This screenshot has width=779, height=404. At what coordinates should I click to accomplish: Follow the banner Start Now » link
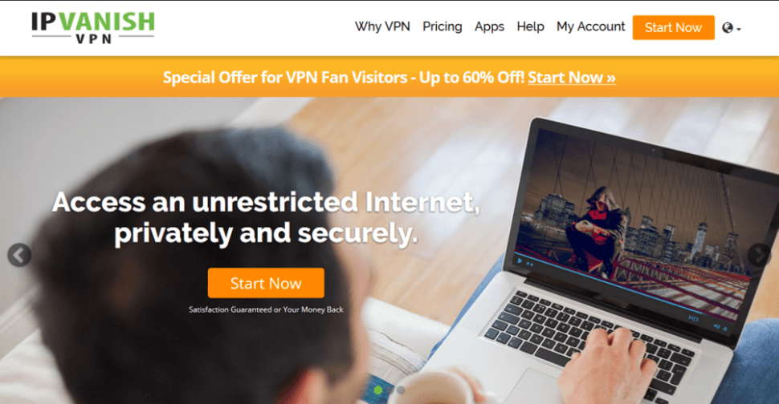571,77
